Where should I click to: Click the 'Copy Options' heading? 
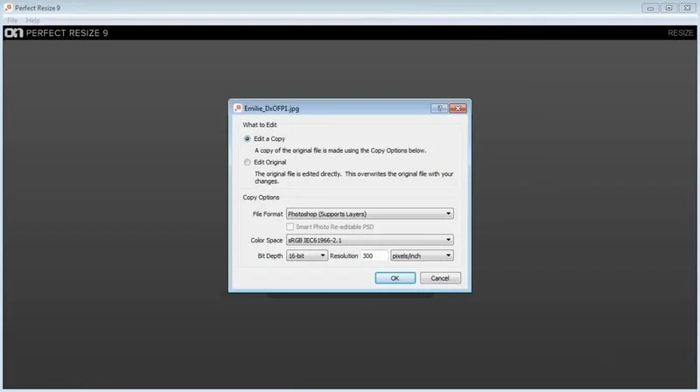[261, 198]
